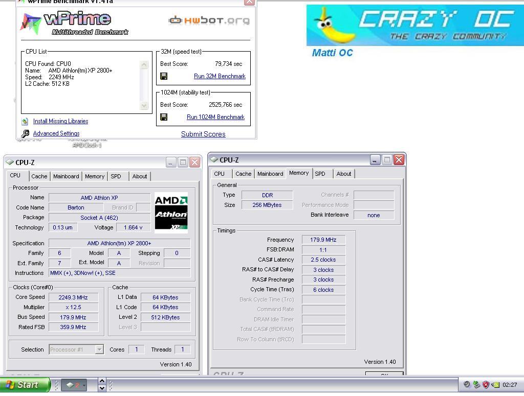Click the Voltage 1.664 v field
524x396 pixels.
click(x=134, y=227)
